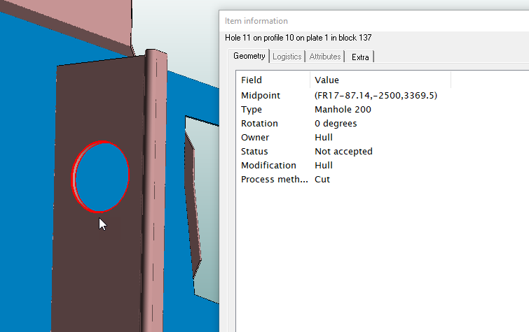Image resolution: width=529 pixels, height=332 pixels.
Task: Switch to the Geometry tab
Action: [249, 57]
